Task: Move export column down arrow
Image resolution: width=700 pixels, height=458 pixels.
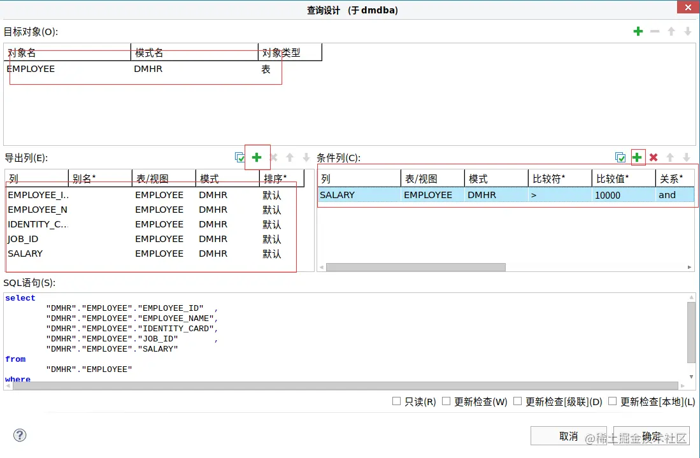Action: coord(306,157)
